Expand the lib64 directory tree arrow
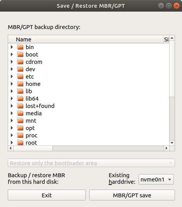This screenshot has height=207, width=182. click(12, 99)
